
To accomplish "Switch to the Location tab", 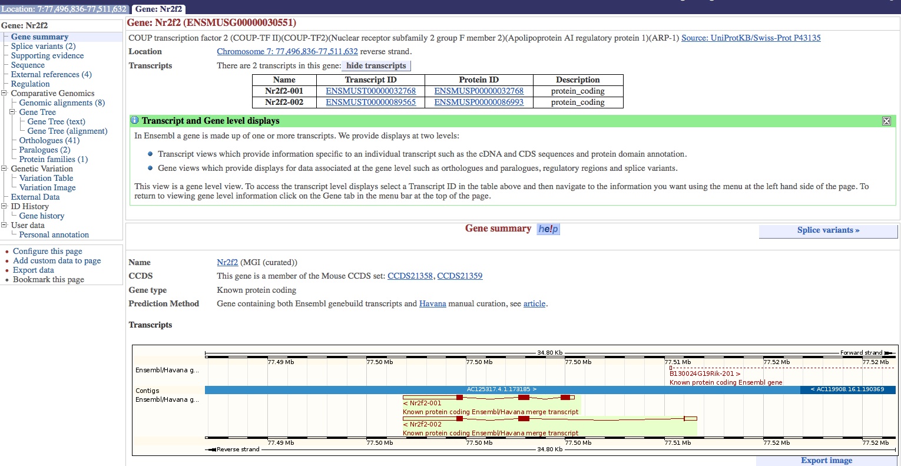I will coord(64,9).
